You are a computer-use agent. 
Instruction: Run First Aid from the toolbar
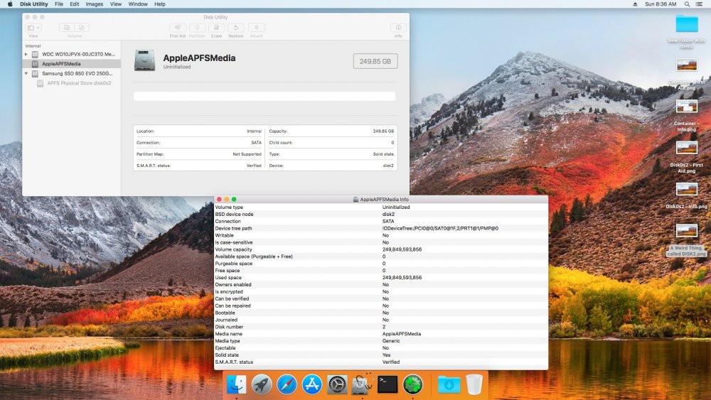click(177, 28)
